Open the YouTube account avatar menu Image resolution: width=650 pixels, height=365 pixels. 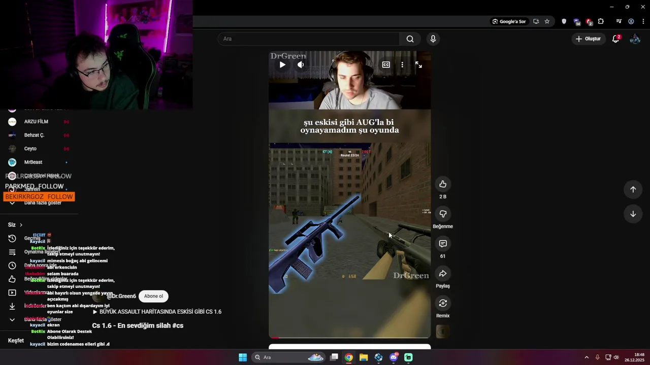pyautogui.click(x=635, y=39)
